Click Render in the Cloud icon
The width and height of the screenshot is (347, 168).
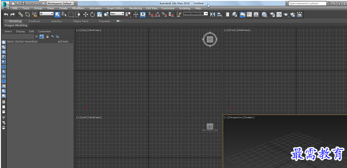click(293, 14)
